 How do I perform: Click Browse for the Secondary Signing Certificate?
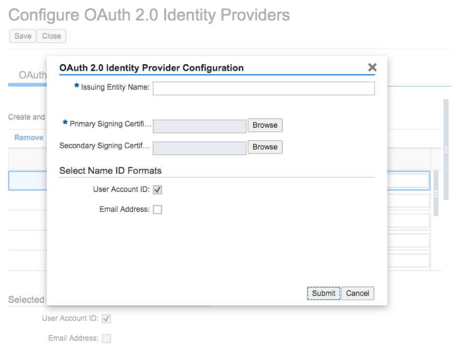pyautogui.click(x=265, y=147)
